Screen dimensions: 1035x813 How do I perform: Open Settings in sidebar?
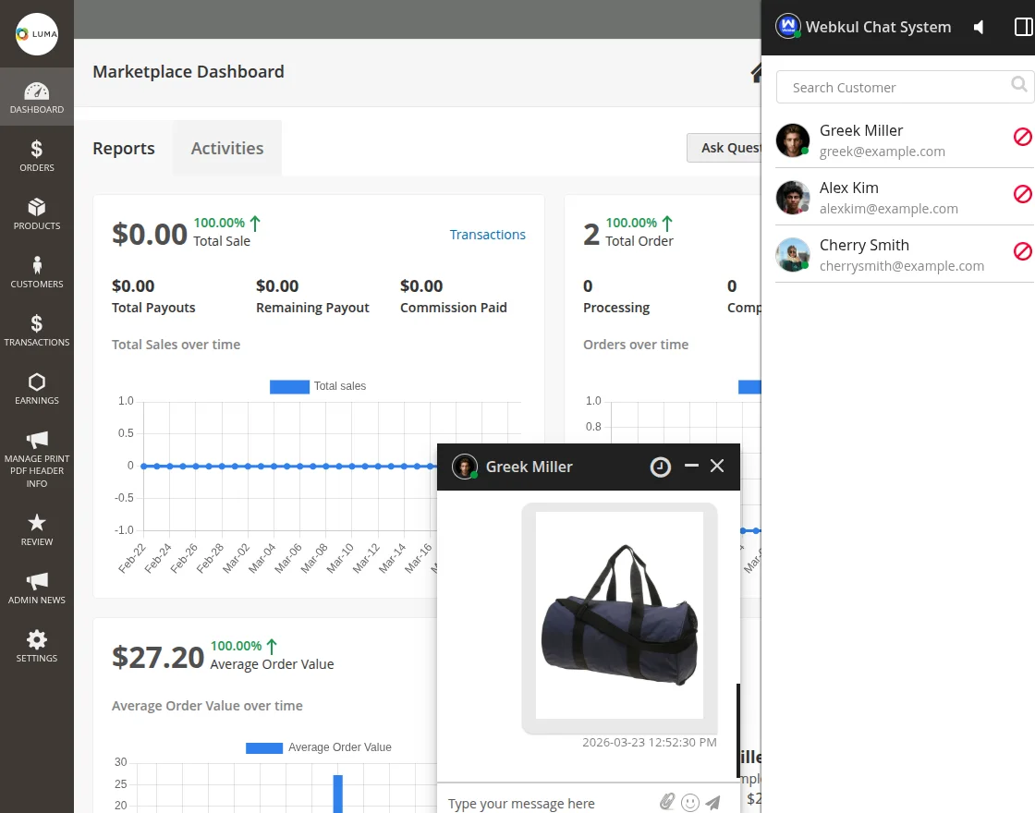pyautogui.click(x=37, y=646)
